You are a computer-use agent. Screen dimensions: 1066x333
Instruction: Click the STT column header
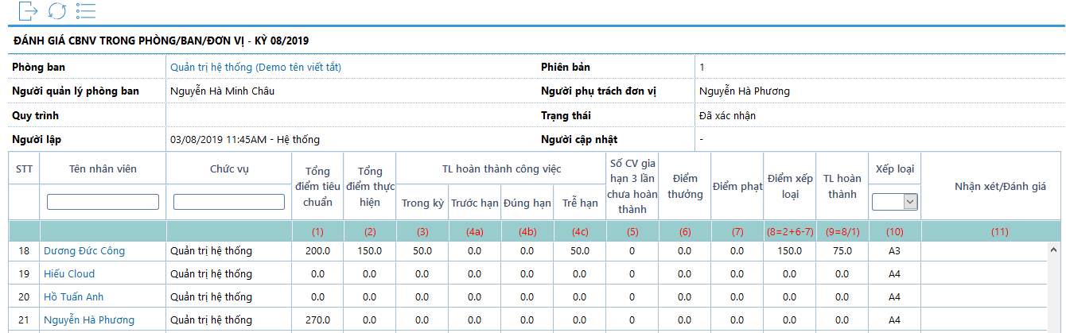(24, 169)
